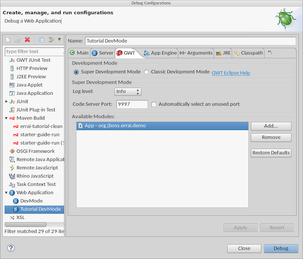The height and width of the screenshot is (259, 303).
Task: Duplicate the selected launch configuration
Action: 17,40
